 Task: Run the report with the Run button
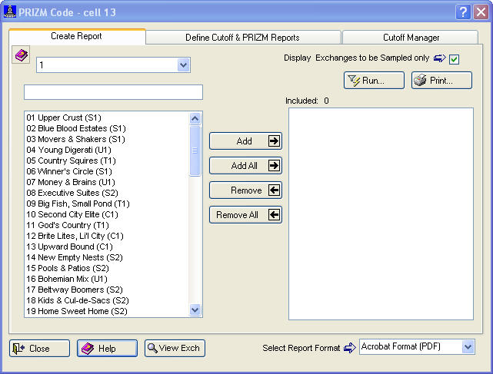pyautogui.click(x=374, y=81)
